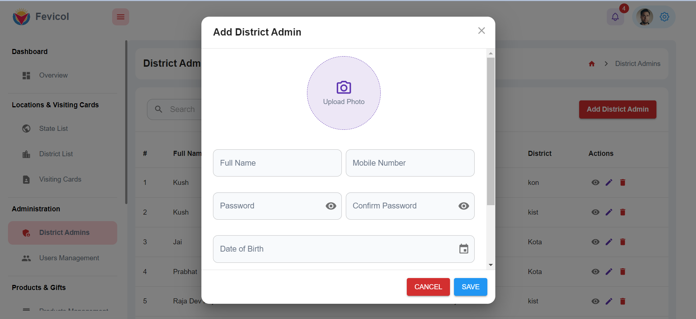Click the notification bell icon

pos(615,17)
